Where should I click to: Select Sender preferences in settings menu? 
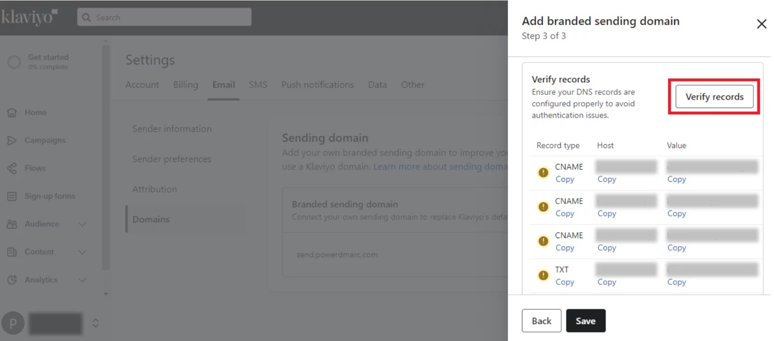click(x=172, y=159)
